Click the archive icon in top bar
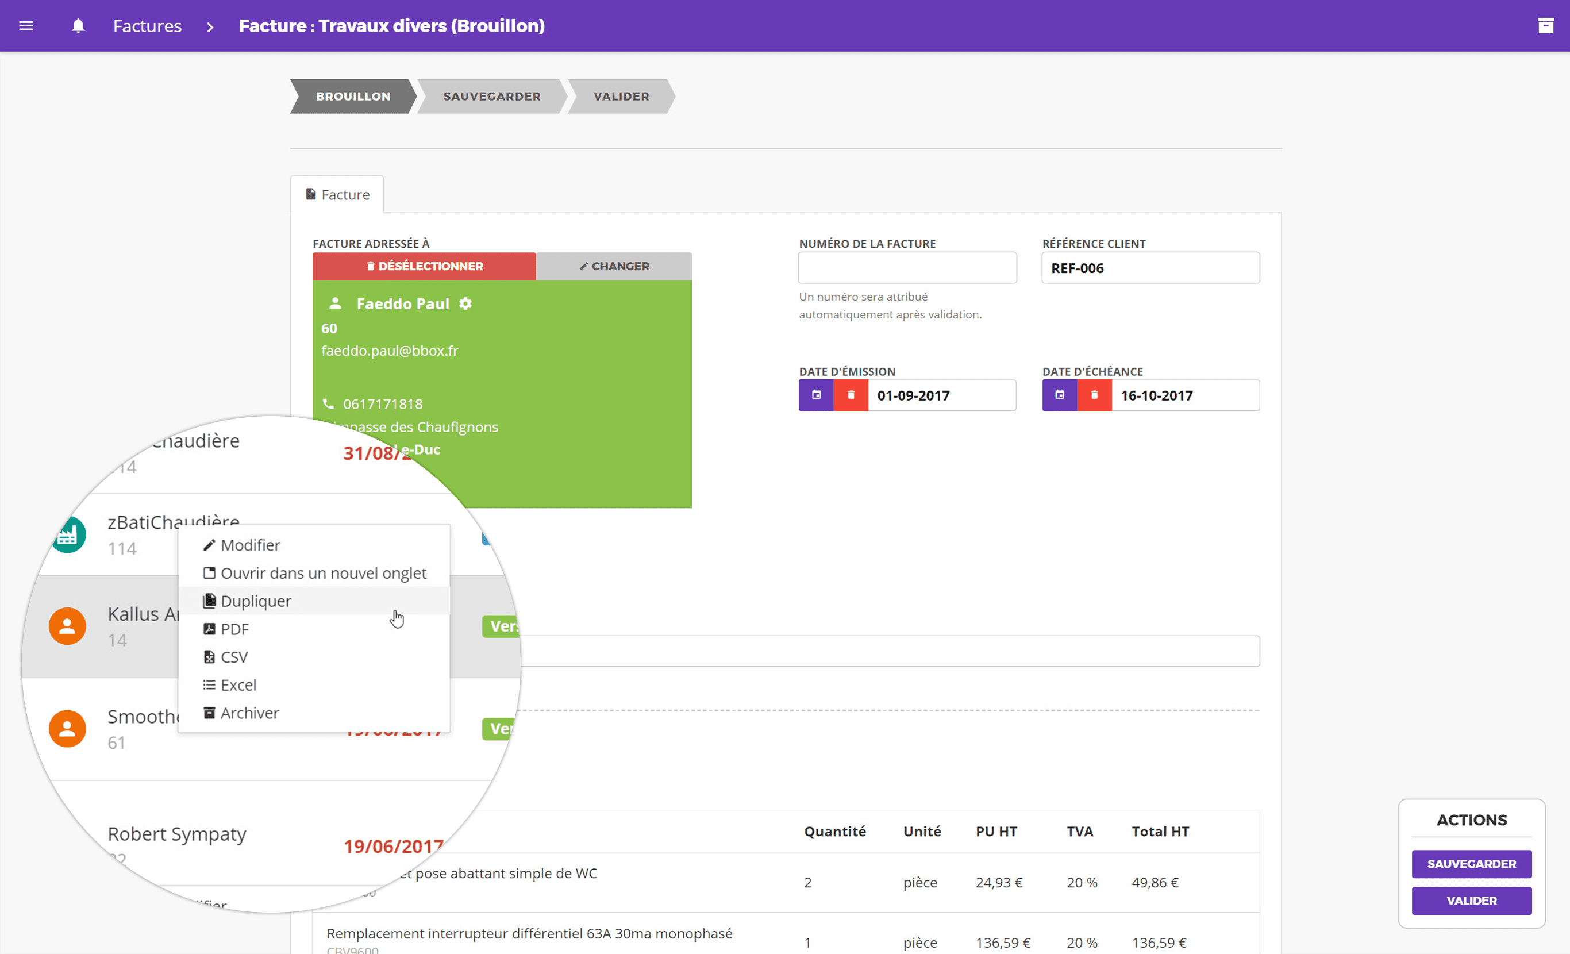This screenshot has height=954, width=1570. [1545, 26]
